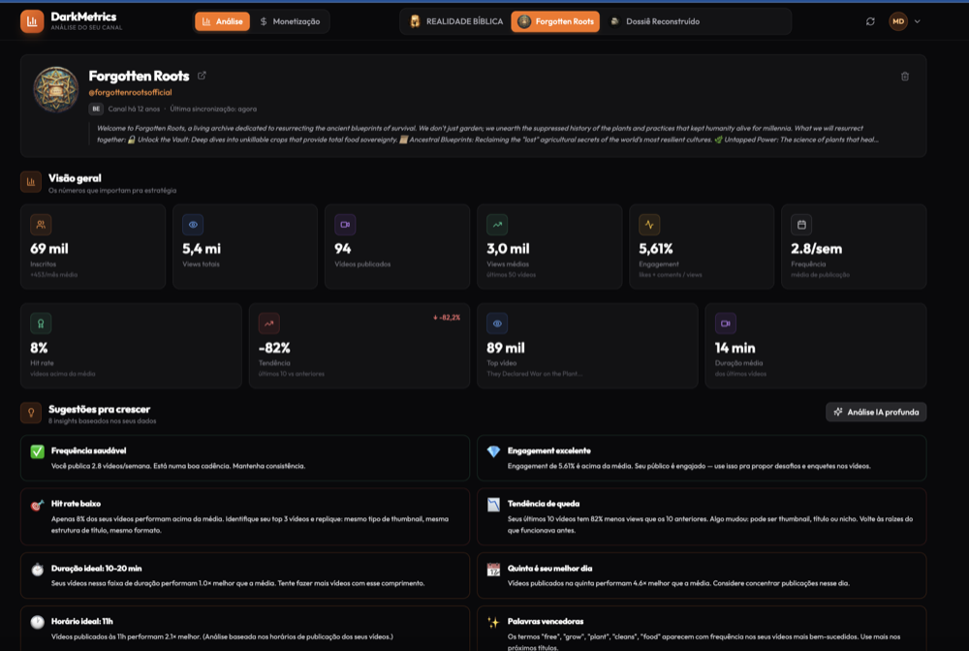Click the Tendência de queda heading

click(544, 504)
